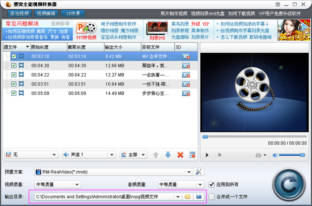Enable the 合并成一个文件 checkbox
This screenshot has width=312, height=206.
coord(212,196)
